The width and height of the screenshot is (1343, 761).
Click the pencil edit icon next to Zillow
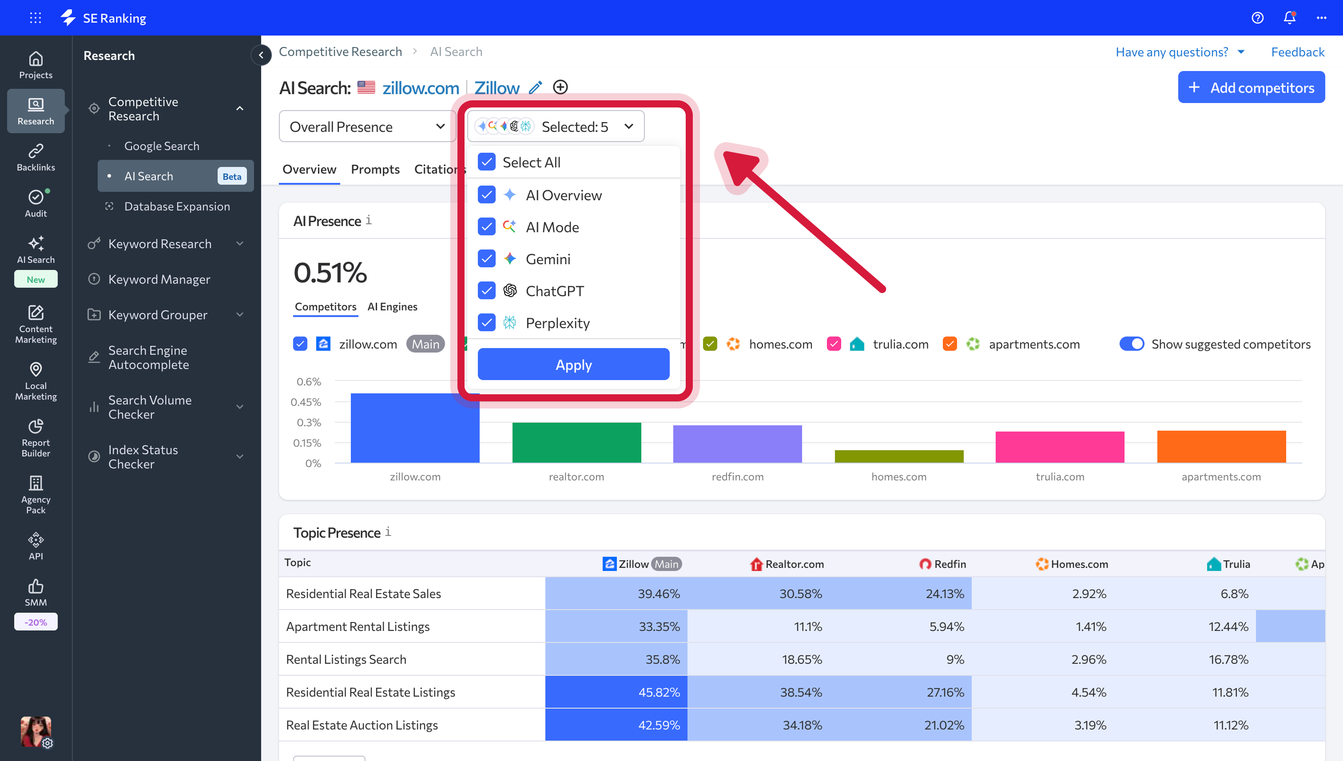535,87
